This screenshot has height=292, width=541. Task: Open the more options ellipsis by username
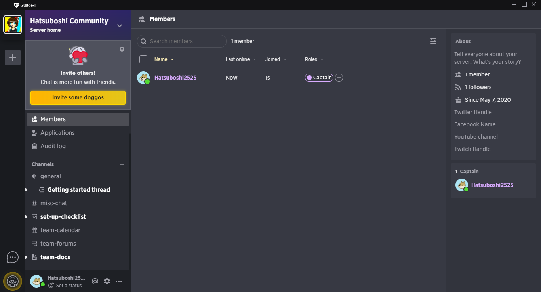119,281
